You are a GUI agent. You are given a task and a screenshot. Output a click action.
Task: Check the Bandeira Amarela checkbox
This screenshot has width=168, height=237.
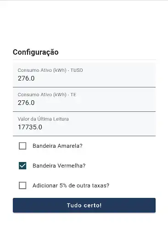[x=22, y=146]
